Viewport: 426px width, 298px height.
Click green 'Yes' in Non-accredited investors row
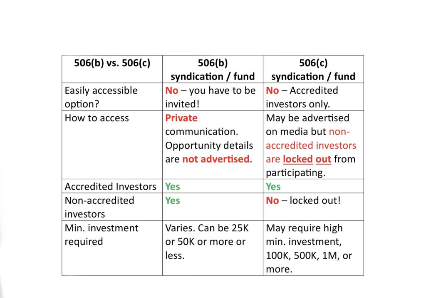[173, 200]
